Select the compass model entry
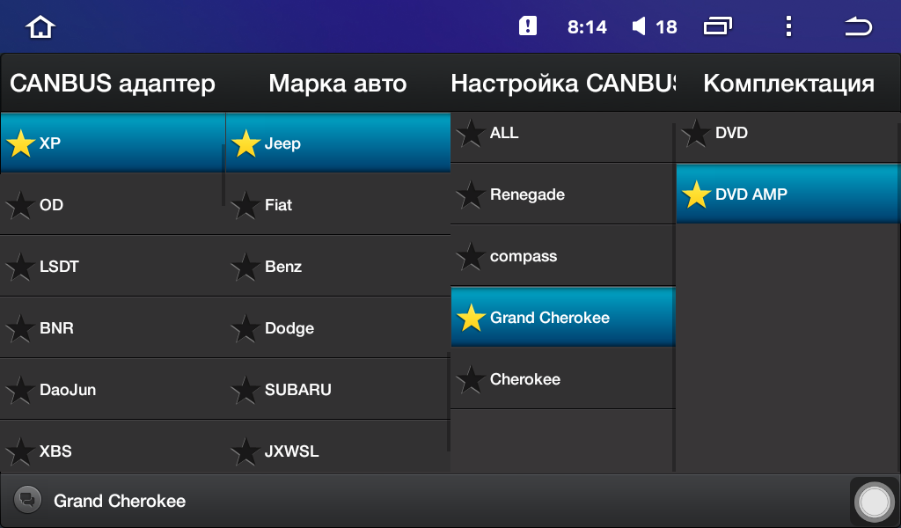 (562, 256)
